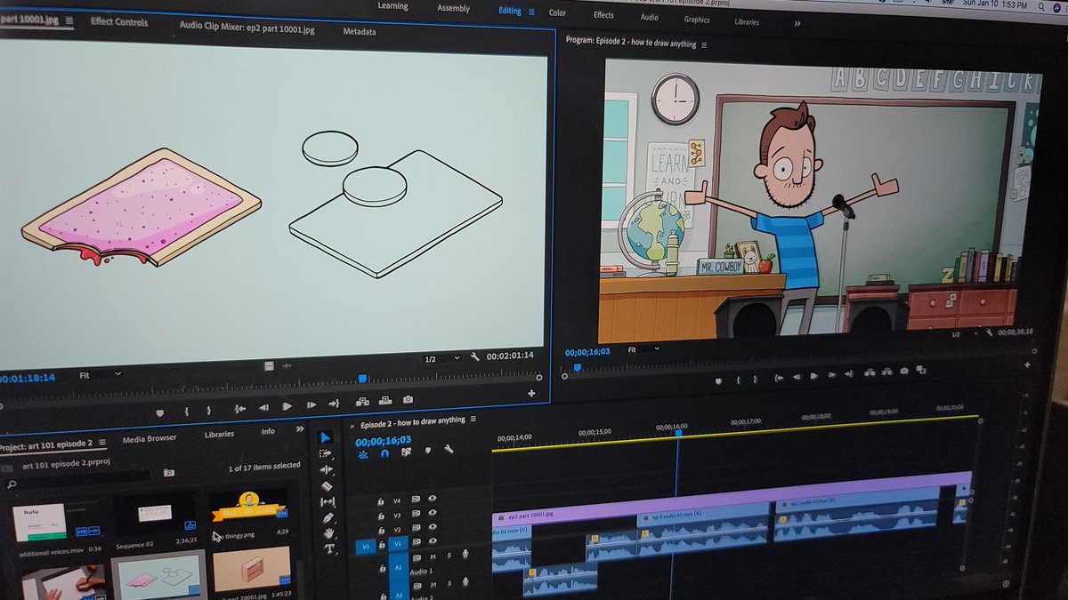Select the Pen tool
Screen dimensions: 1068x600
328,517
